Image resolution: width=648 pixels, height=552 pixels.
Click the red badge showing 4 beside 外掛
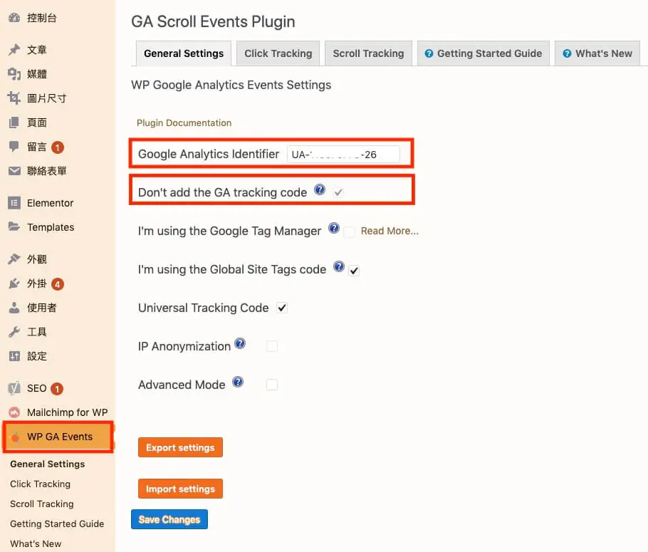pos(58,284)
